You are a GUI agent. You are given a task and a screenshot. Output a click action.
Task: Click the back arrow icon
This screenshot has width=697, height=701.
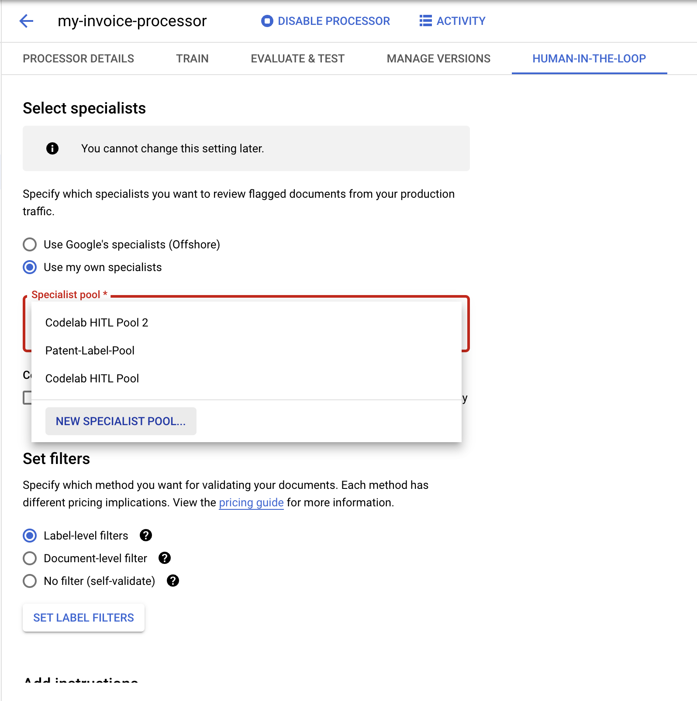click(27, 21)
